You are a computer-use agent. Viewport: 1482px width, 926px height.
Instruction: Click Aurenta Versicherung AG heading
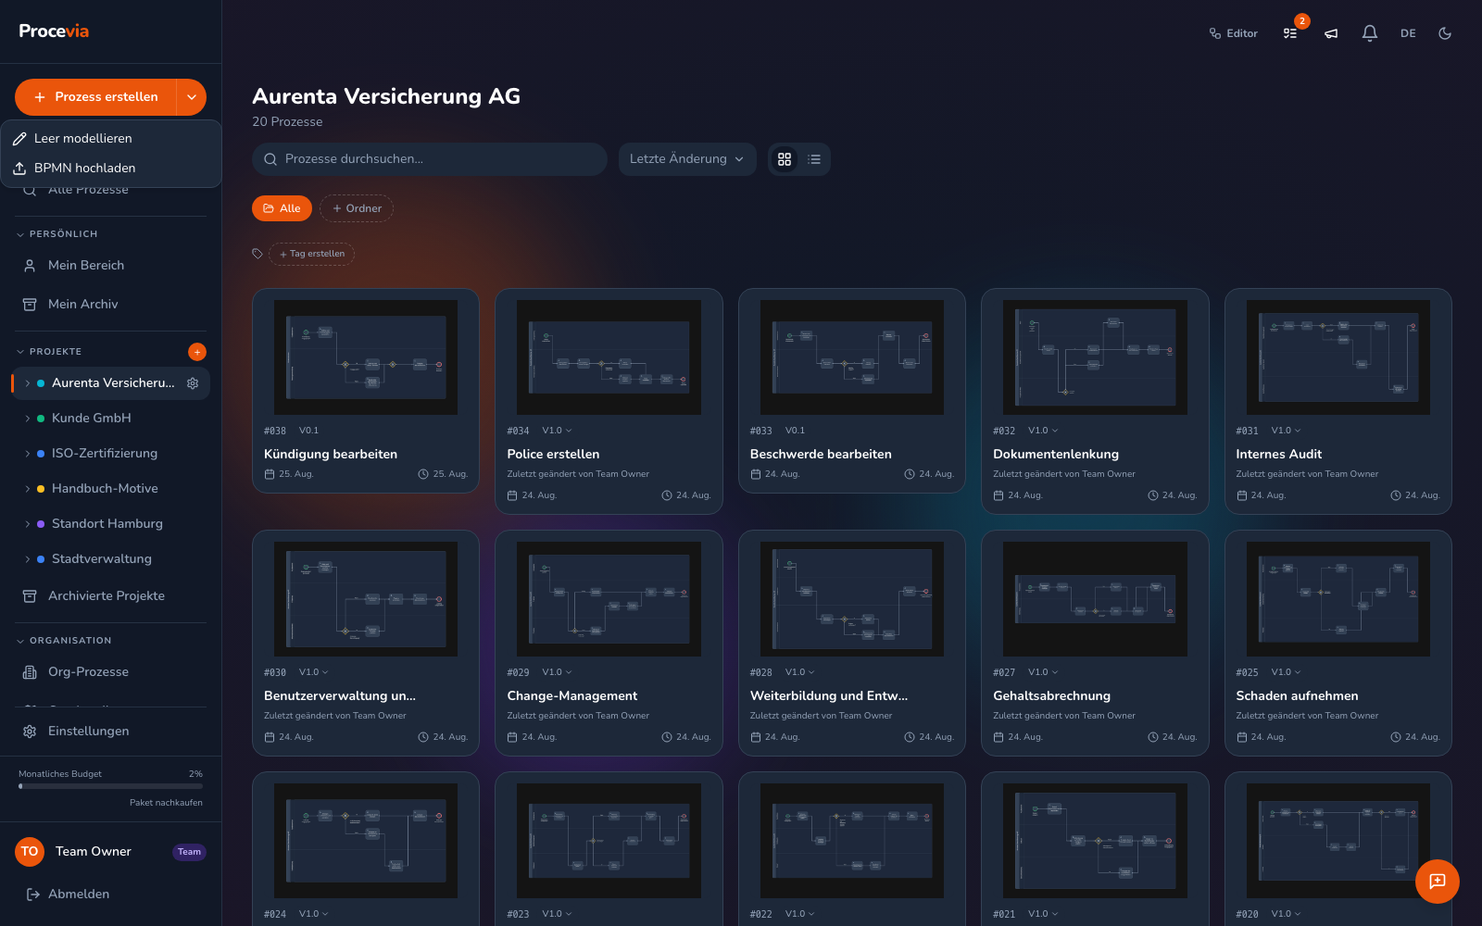(x=386, y=96)
